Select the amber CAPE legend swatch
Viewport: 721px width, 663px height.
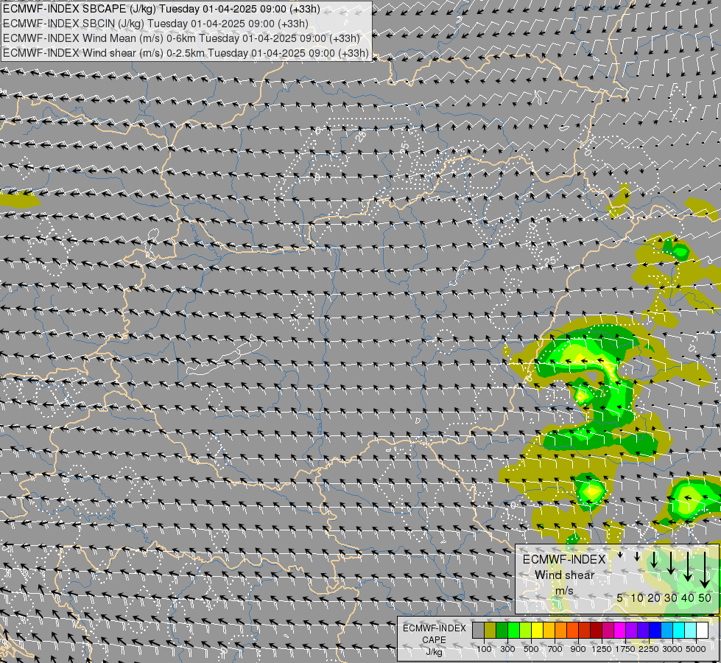pyautogui.click(x=549, y=630)
